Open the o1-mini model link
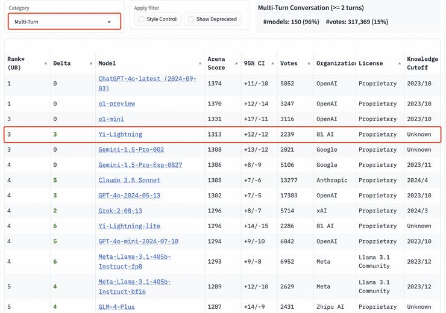446x313 pixels. (x=111, y=119)
